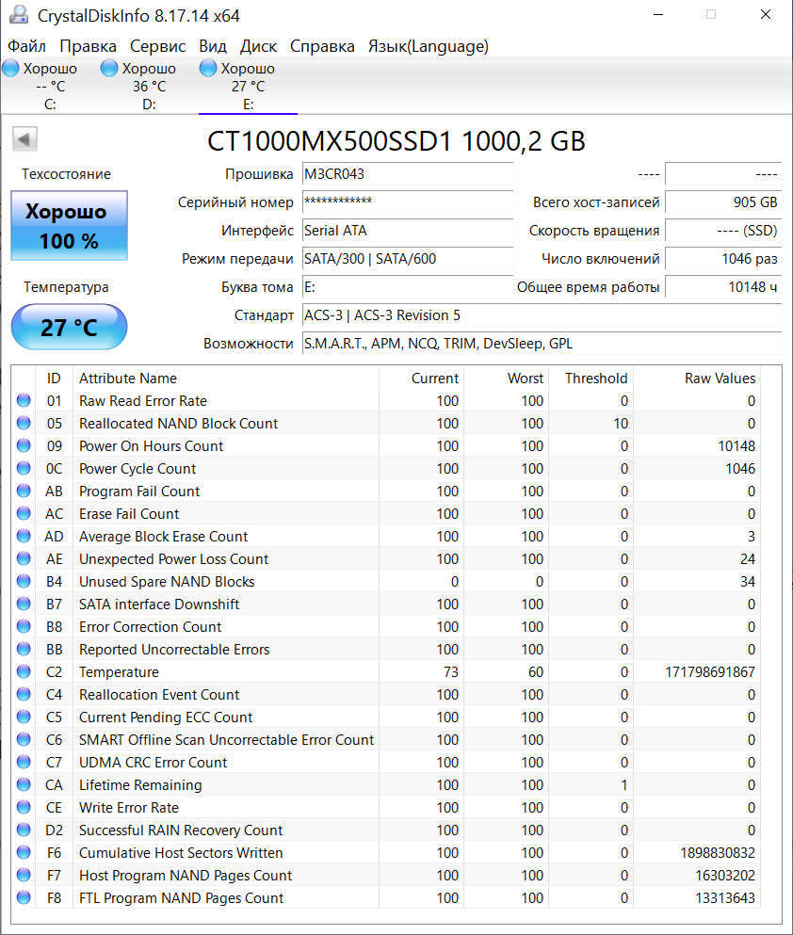The width and height of the screenshot is (793, 935).
Task: Click the CrystalDiskInfo title bar app icon
Action: (x=19, y=15)
